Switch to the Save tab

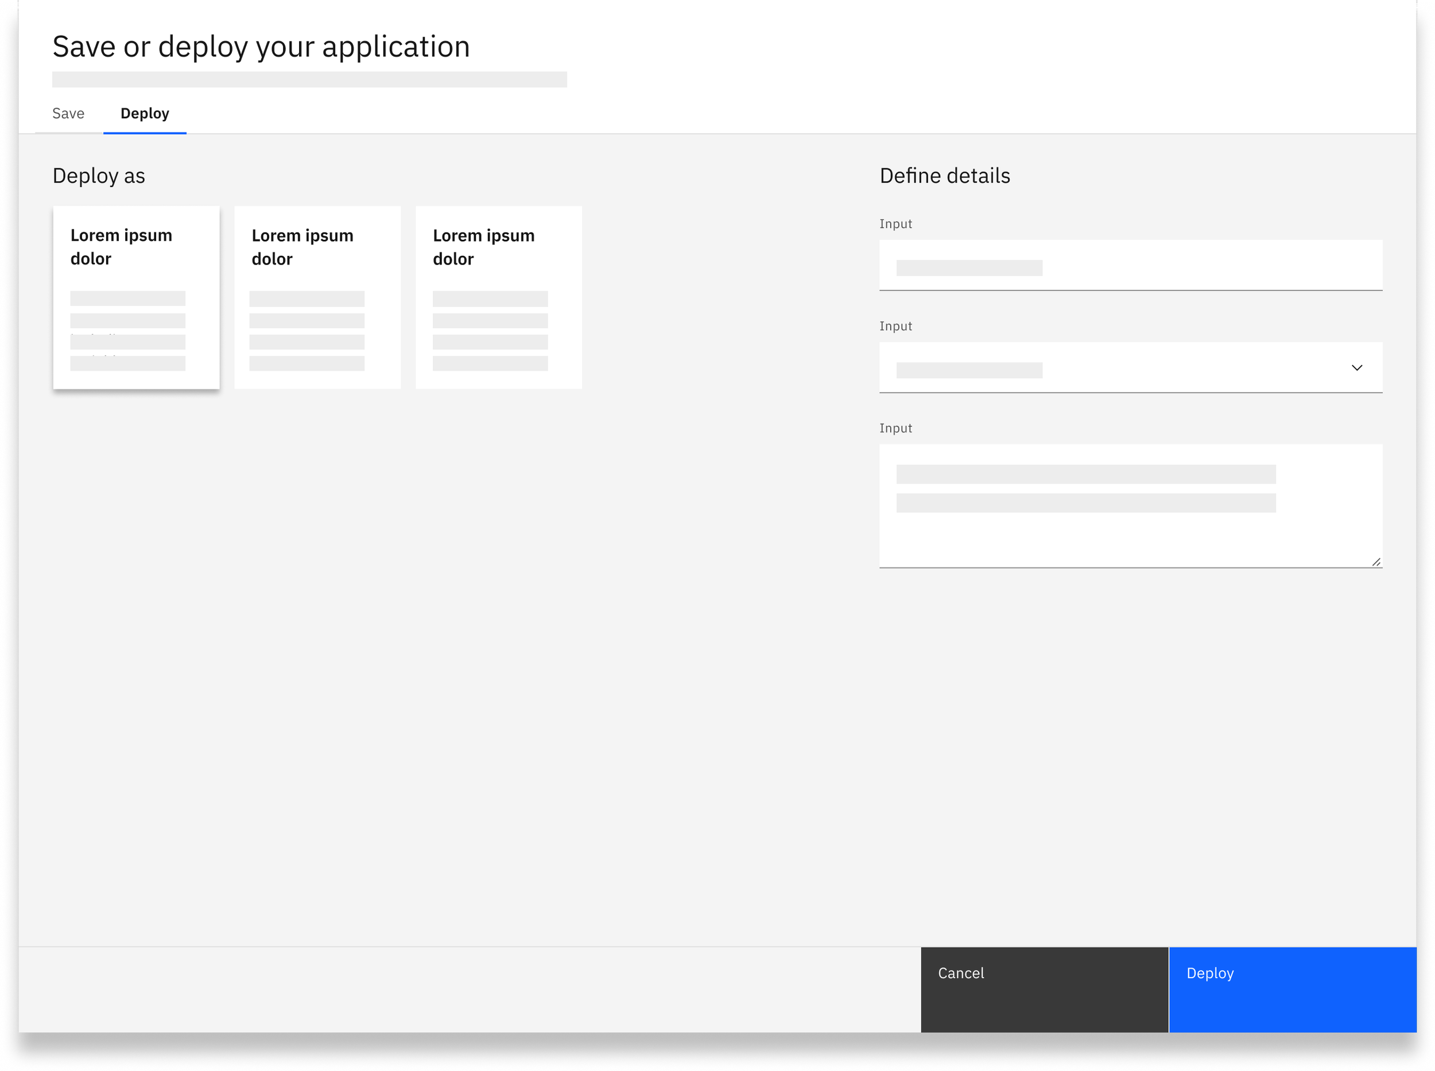(x=68, y=114)
